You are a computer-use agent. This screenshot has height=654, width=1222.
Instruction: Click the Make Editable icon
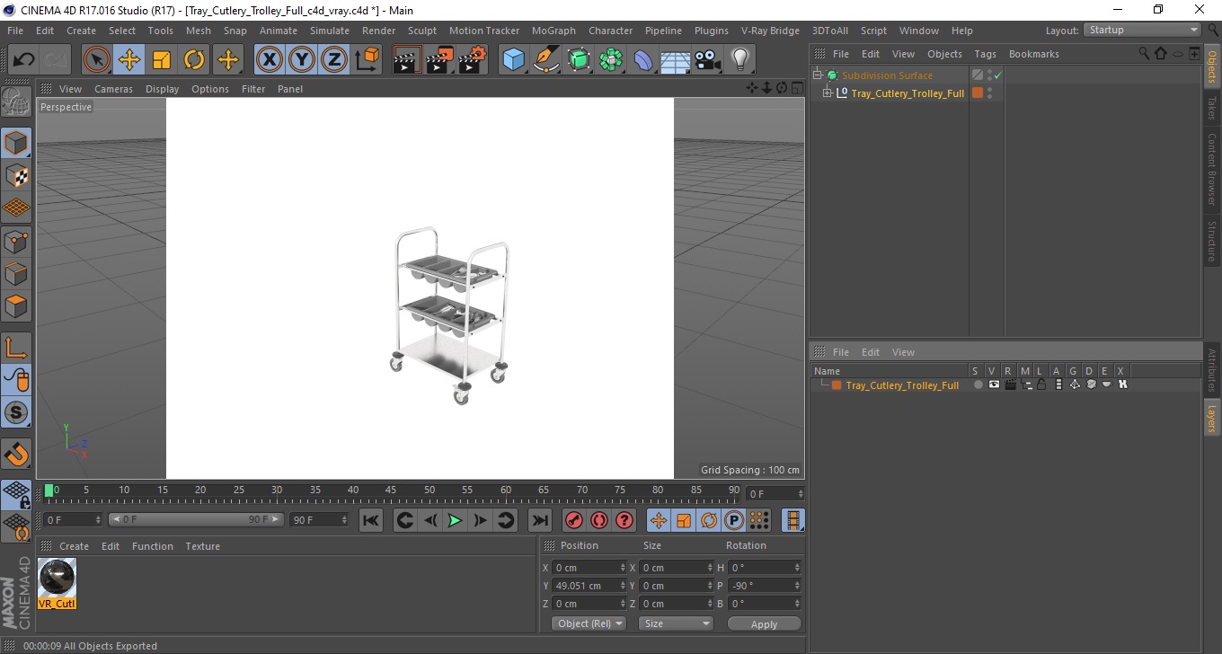pyautogui.click(x=16, y=103)
